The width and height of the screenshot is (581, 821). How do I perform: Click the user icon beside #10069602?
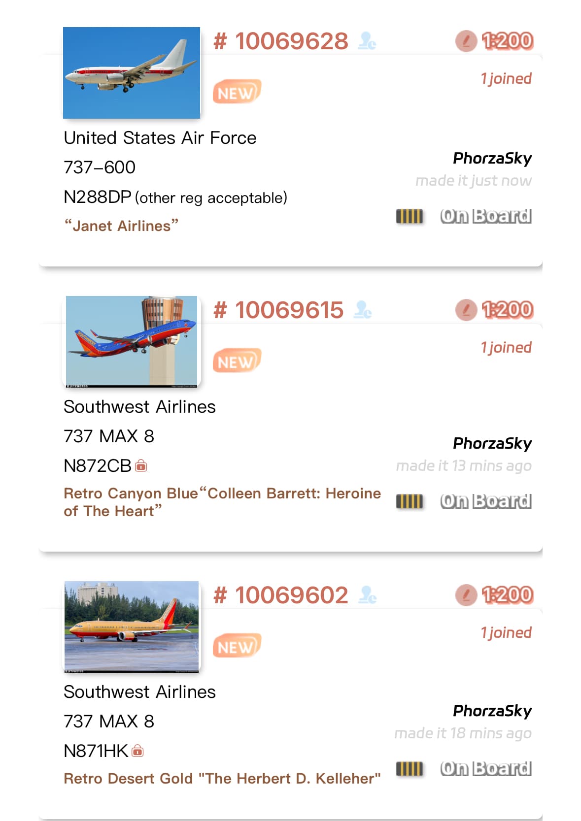[367, 595]
